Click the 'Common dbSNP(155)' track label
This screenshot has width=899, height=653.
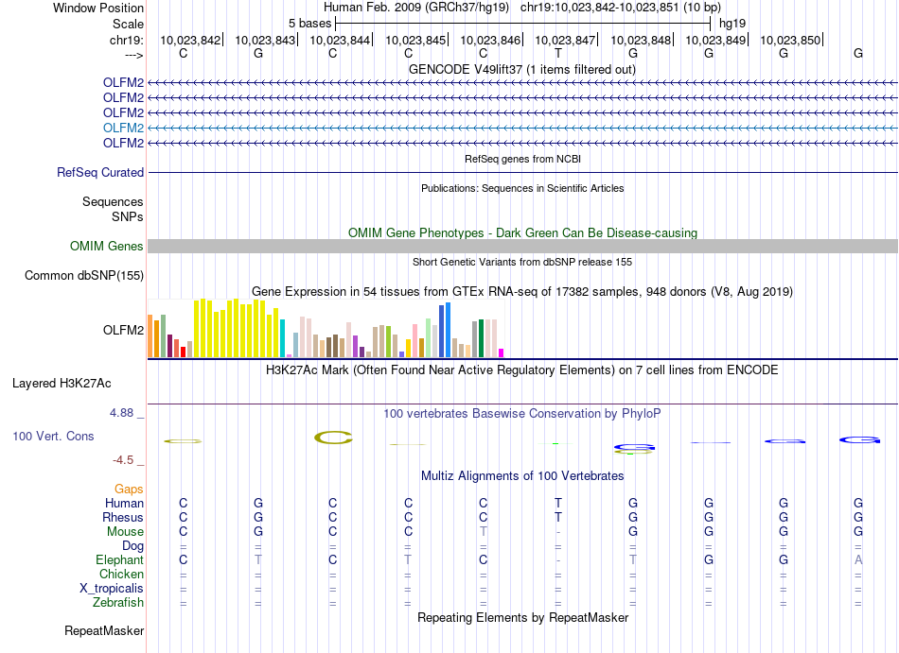pyautogui.click(x=83, y=275)
